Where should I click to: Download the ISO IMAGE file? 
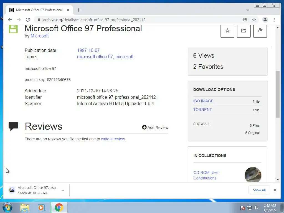[203, 101]
